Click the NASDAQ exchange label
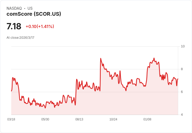Image resolution: width=192 pixels, height=133 pixels. pos(14,8)
